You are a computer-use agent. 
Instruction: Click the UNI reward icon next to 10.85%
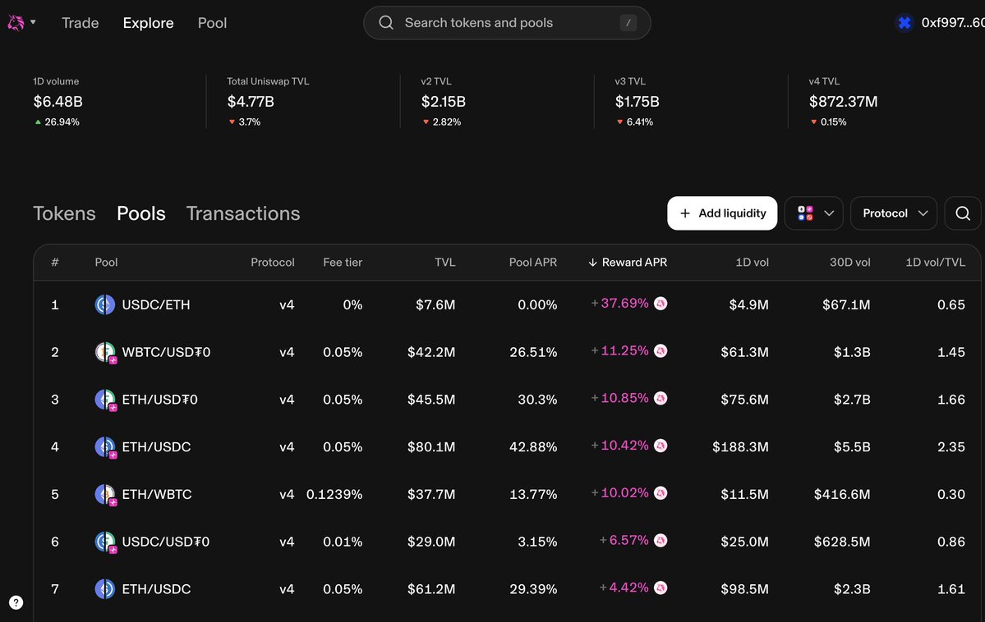[661, 398]
